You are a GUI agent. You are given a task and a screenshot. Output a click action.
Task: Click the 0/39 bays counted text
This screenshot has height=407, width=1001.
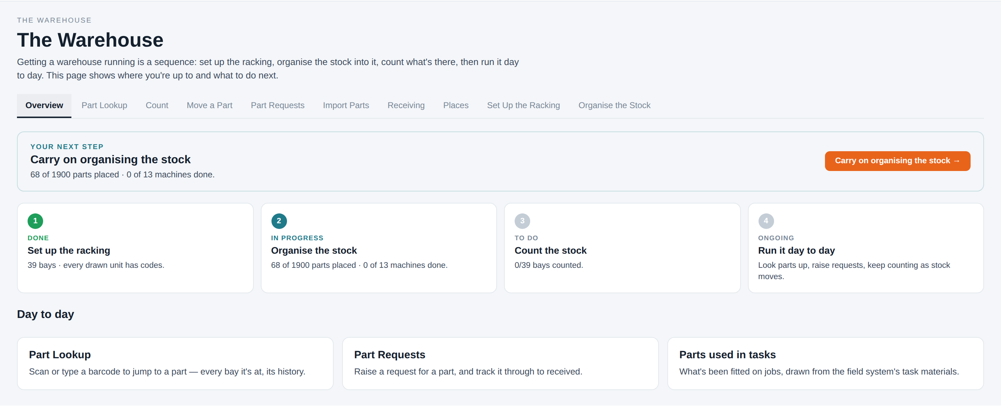click(549, 265)
